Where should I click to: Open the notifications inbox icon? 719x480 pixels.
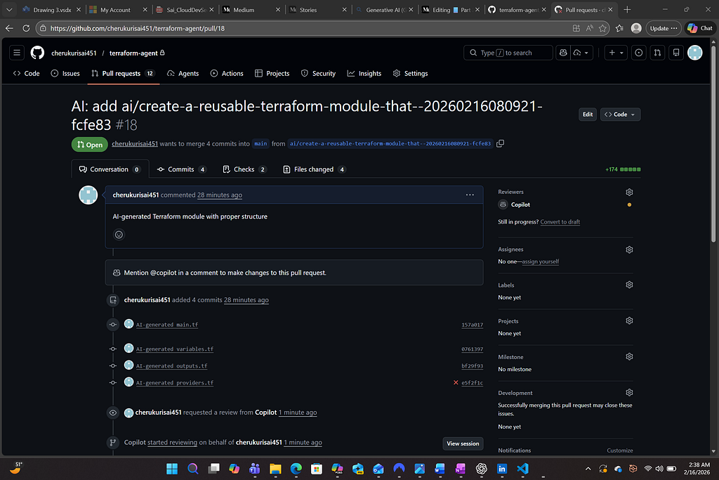(x=676, y=53)
